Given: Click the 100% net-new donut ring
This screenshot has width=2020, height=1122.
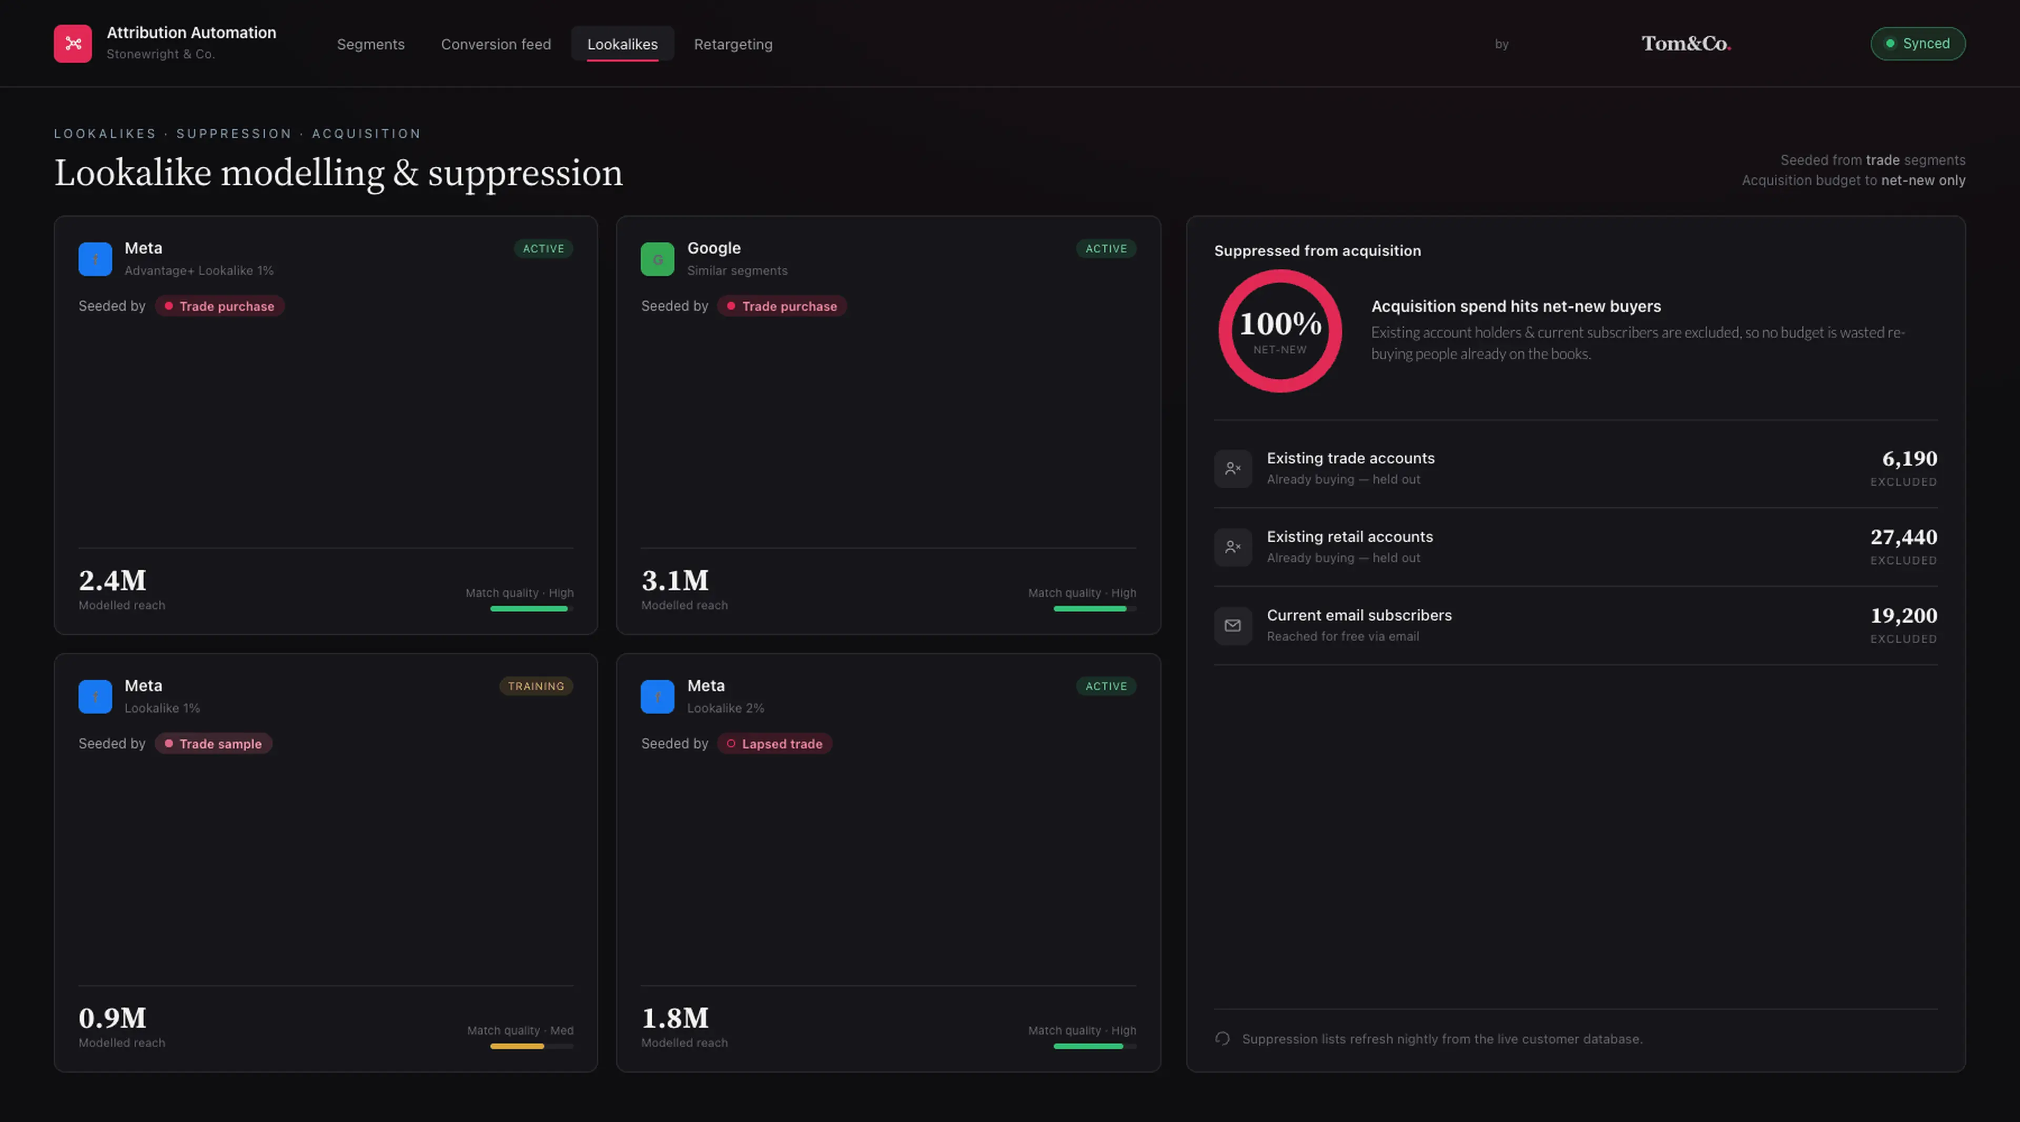Looking at the screenshot, I should click(1280, 331).
